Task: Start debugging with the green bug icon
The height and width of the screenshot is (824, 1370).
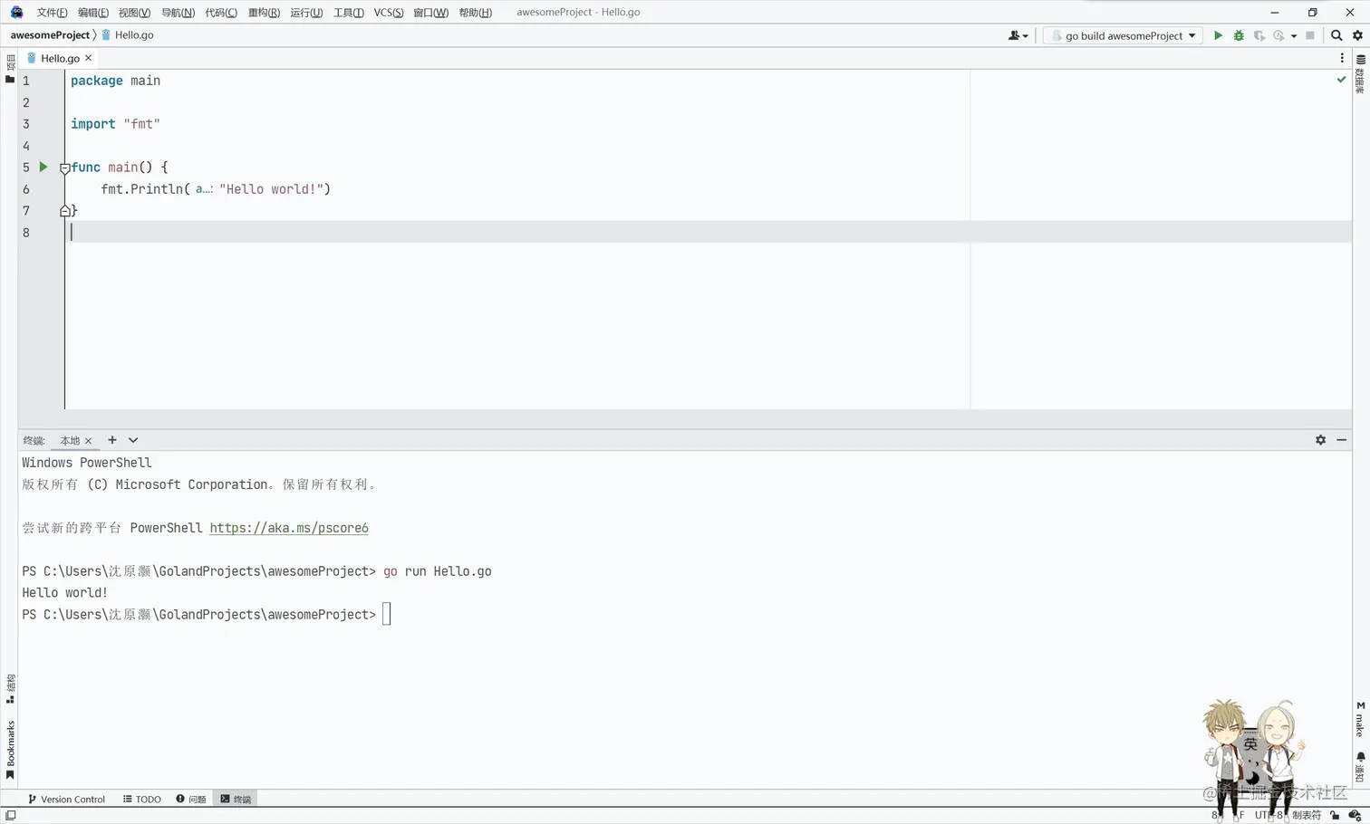Action: (x=1239, y=35)
